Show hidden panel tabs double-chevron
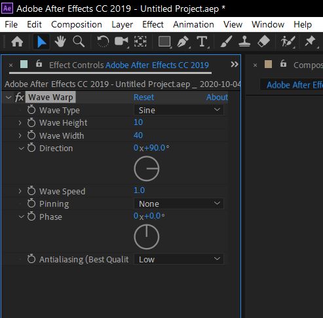 235,64
